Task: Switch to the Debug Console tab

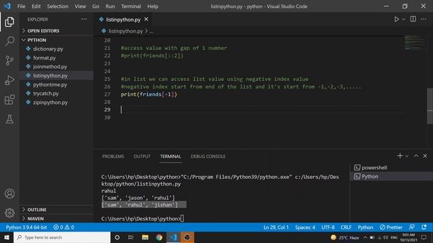Action: point(208,156)
